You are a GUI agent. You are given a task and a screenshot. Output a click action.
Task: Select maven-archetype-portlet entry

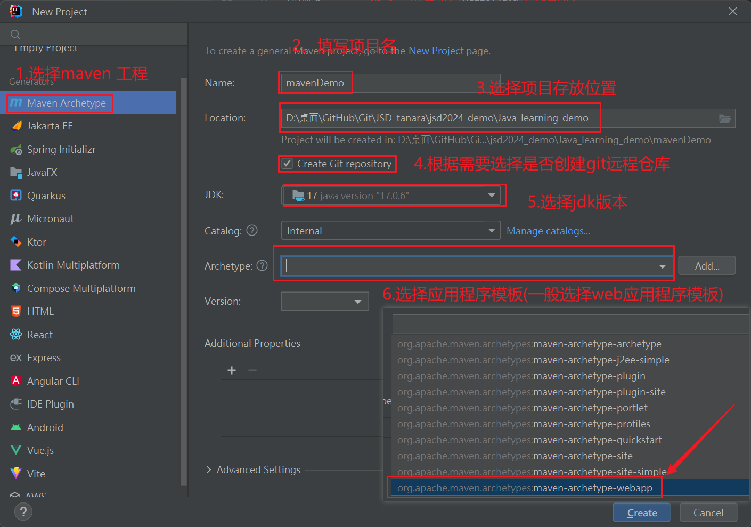570,408
